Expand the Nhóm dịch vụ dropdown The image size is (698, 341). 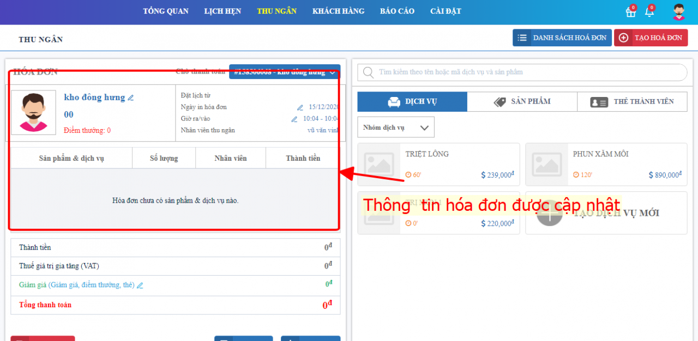396,127
